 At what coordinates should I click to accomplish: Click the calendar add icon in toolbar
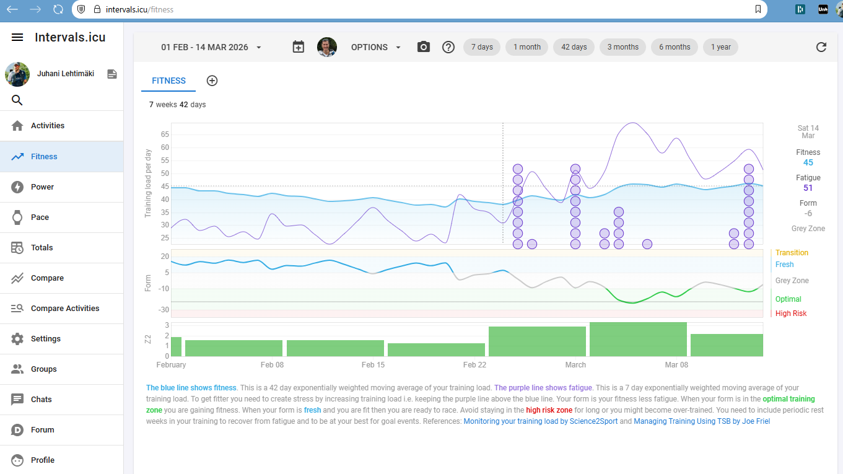point(299,47)
